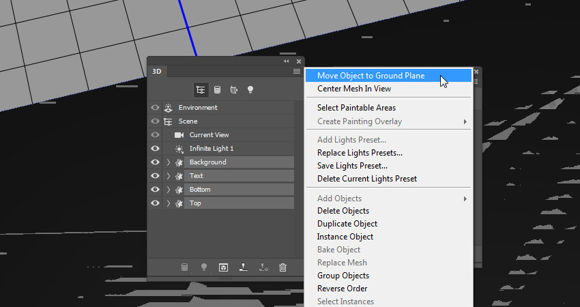Click the Environment row icon
Image resolution: width=580 pixels, height=307 pixels.
(x=169, y=108)
